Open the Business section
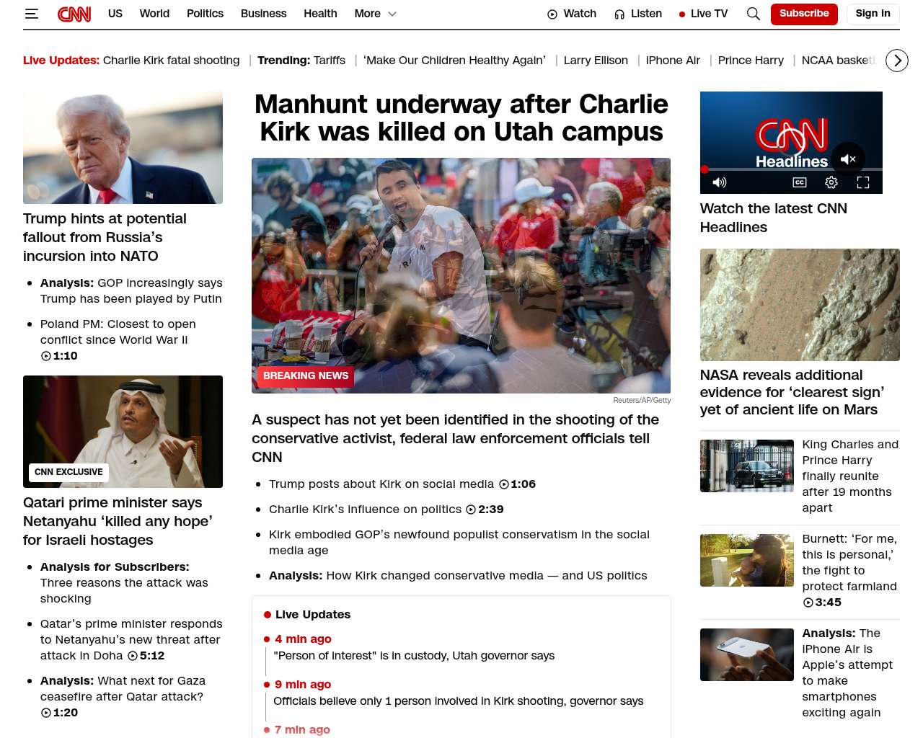The height and width of the screenshot is (738, 923). 263,14
